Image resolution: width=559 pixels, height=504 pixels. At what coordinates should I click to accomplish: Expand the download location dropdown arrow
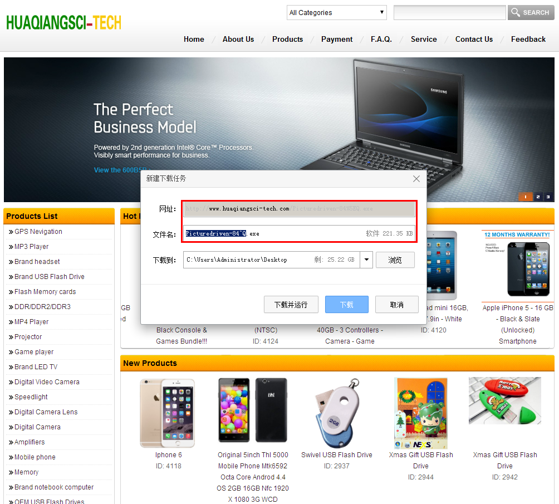(x=366, y=260)
